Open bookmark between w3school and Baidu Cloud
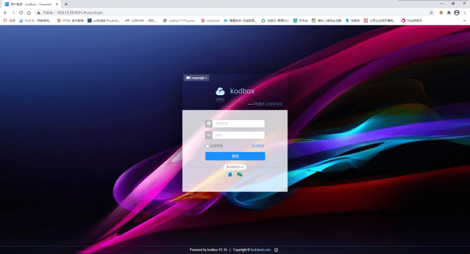The width and height of the screenshot is (470, 254). click(x=240, y=21)
